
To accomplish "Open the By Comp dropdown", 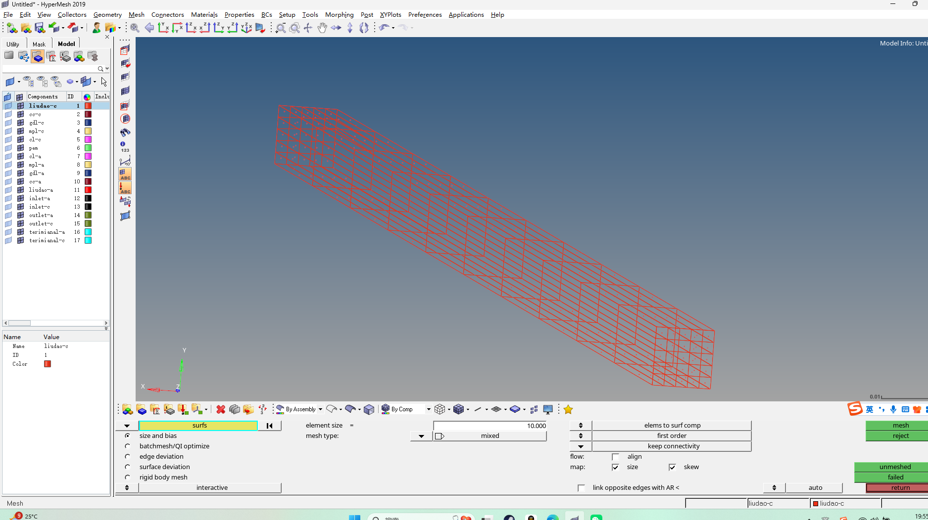I will pyautogui.click(x=428, y=409).
